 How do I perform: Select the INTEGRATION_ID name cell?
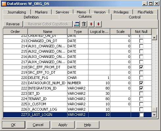[47, 88]
